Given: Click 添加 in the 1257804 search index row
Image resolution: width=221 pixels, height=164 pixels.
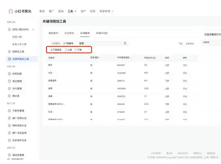Looking at the screenshot, I should pos(185,89).
